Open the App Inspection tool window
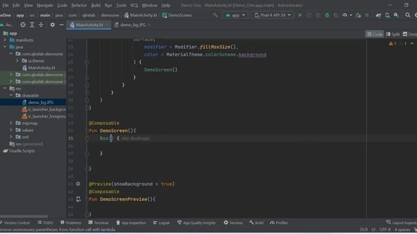417x234 pixels. click(131, 222)
